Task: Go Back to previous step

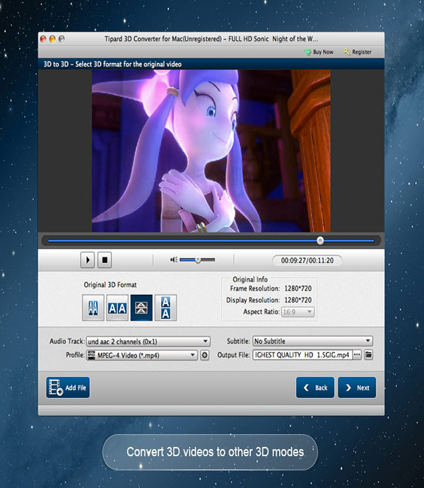Action: (x=315, y=388)
